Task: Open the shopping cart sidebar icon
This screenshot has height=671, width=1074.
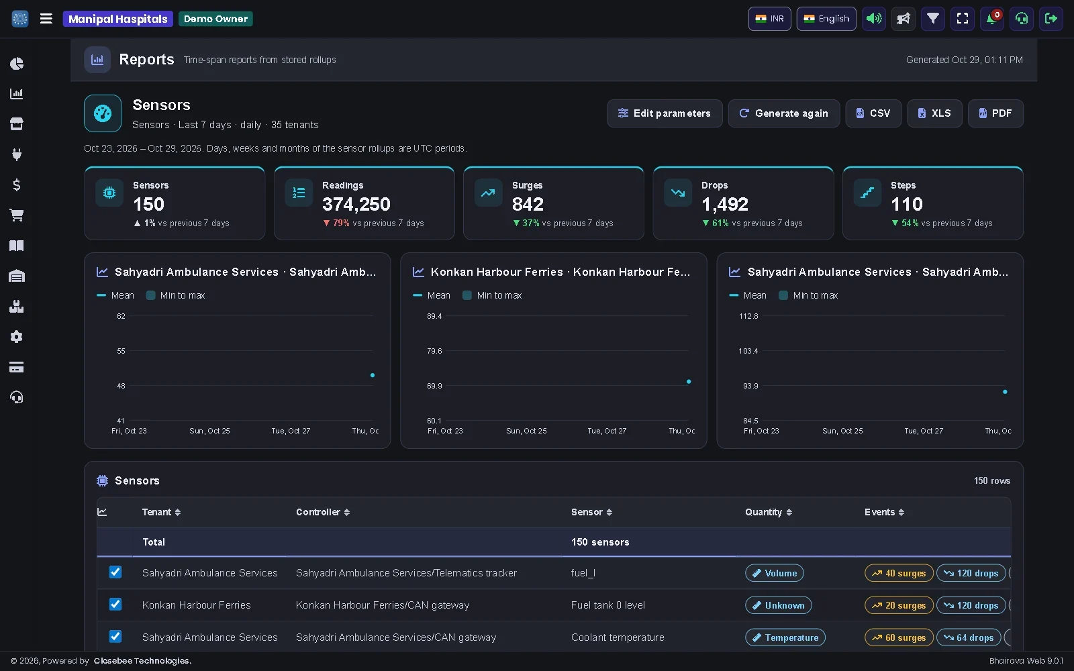Action: (17, 215)
